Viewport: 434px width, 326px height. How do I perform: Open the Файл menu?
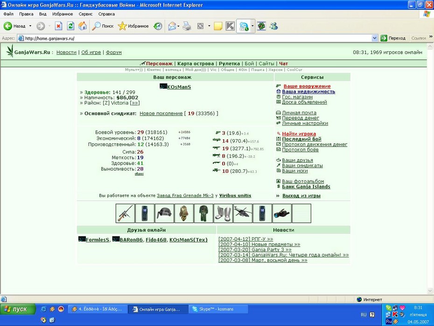tap(8, 14)
